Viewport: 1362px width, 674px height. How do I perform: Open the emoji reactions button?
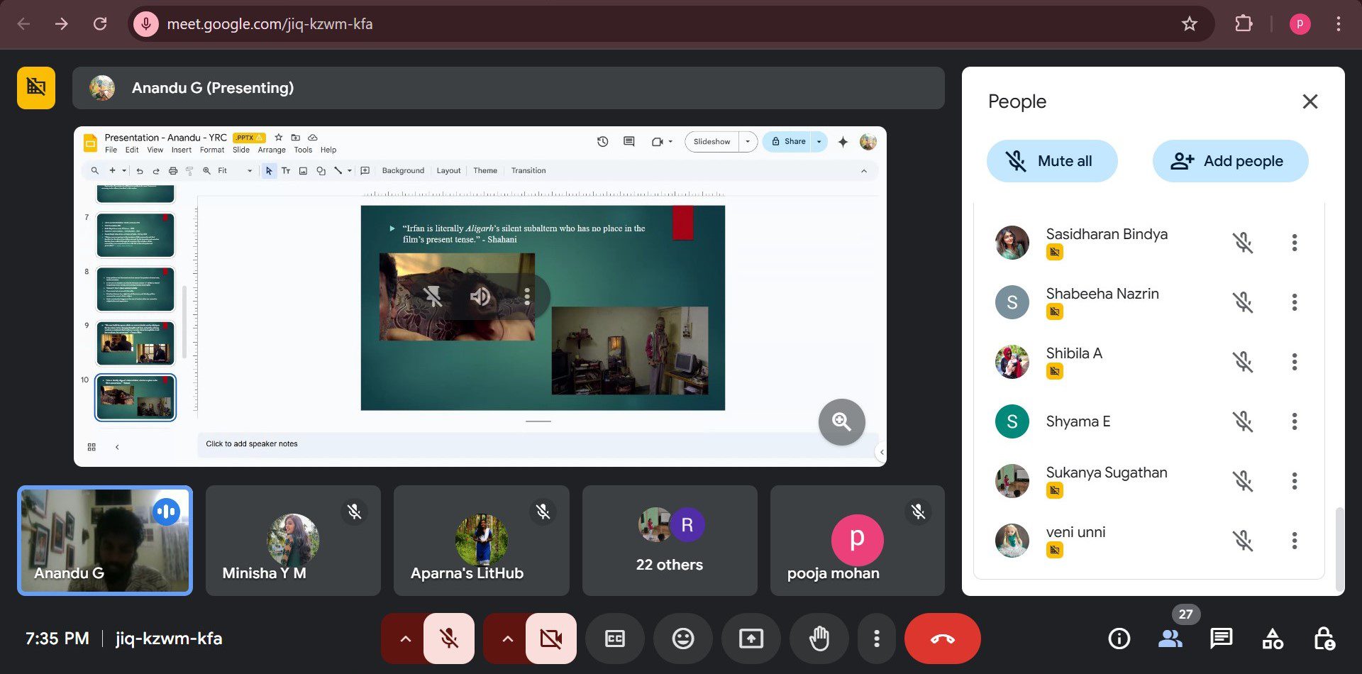682,639
